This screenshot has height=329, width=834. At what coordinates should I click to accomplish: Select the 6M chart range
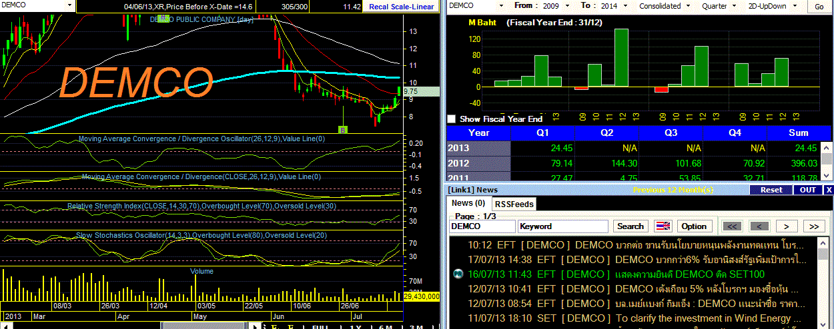click(x=386, y=327)
